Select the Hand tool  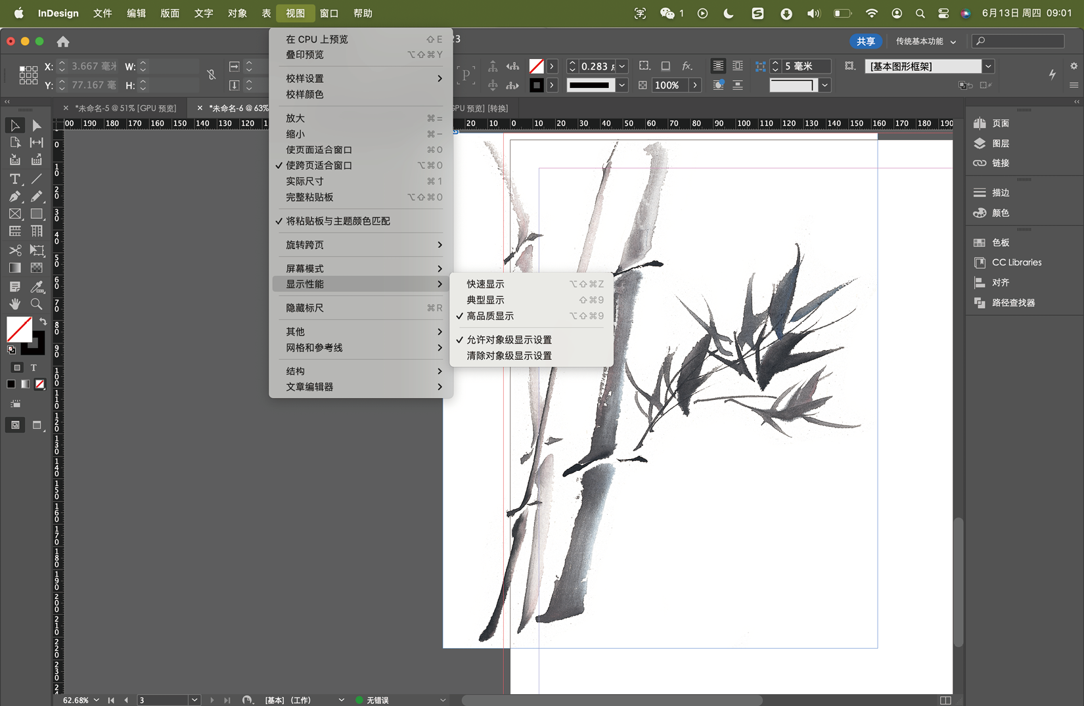coord(14,303)
